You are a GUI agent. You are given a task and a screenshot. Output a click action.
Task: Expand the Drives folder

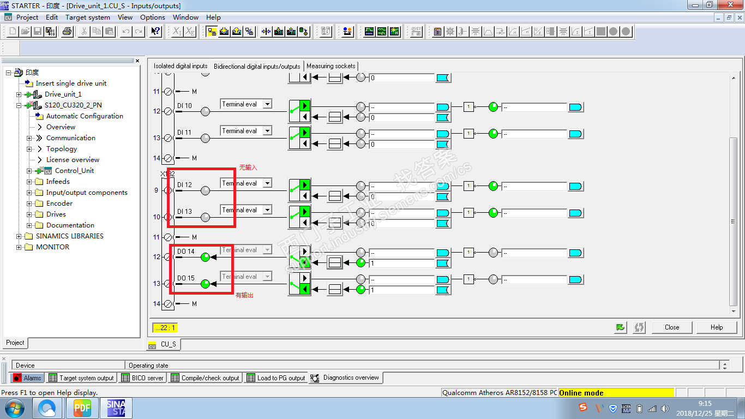click(29, 214)
